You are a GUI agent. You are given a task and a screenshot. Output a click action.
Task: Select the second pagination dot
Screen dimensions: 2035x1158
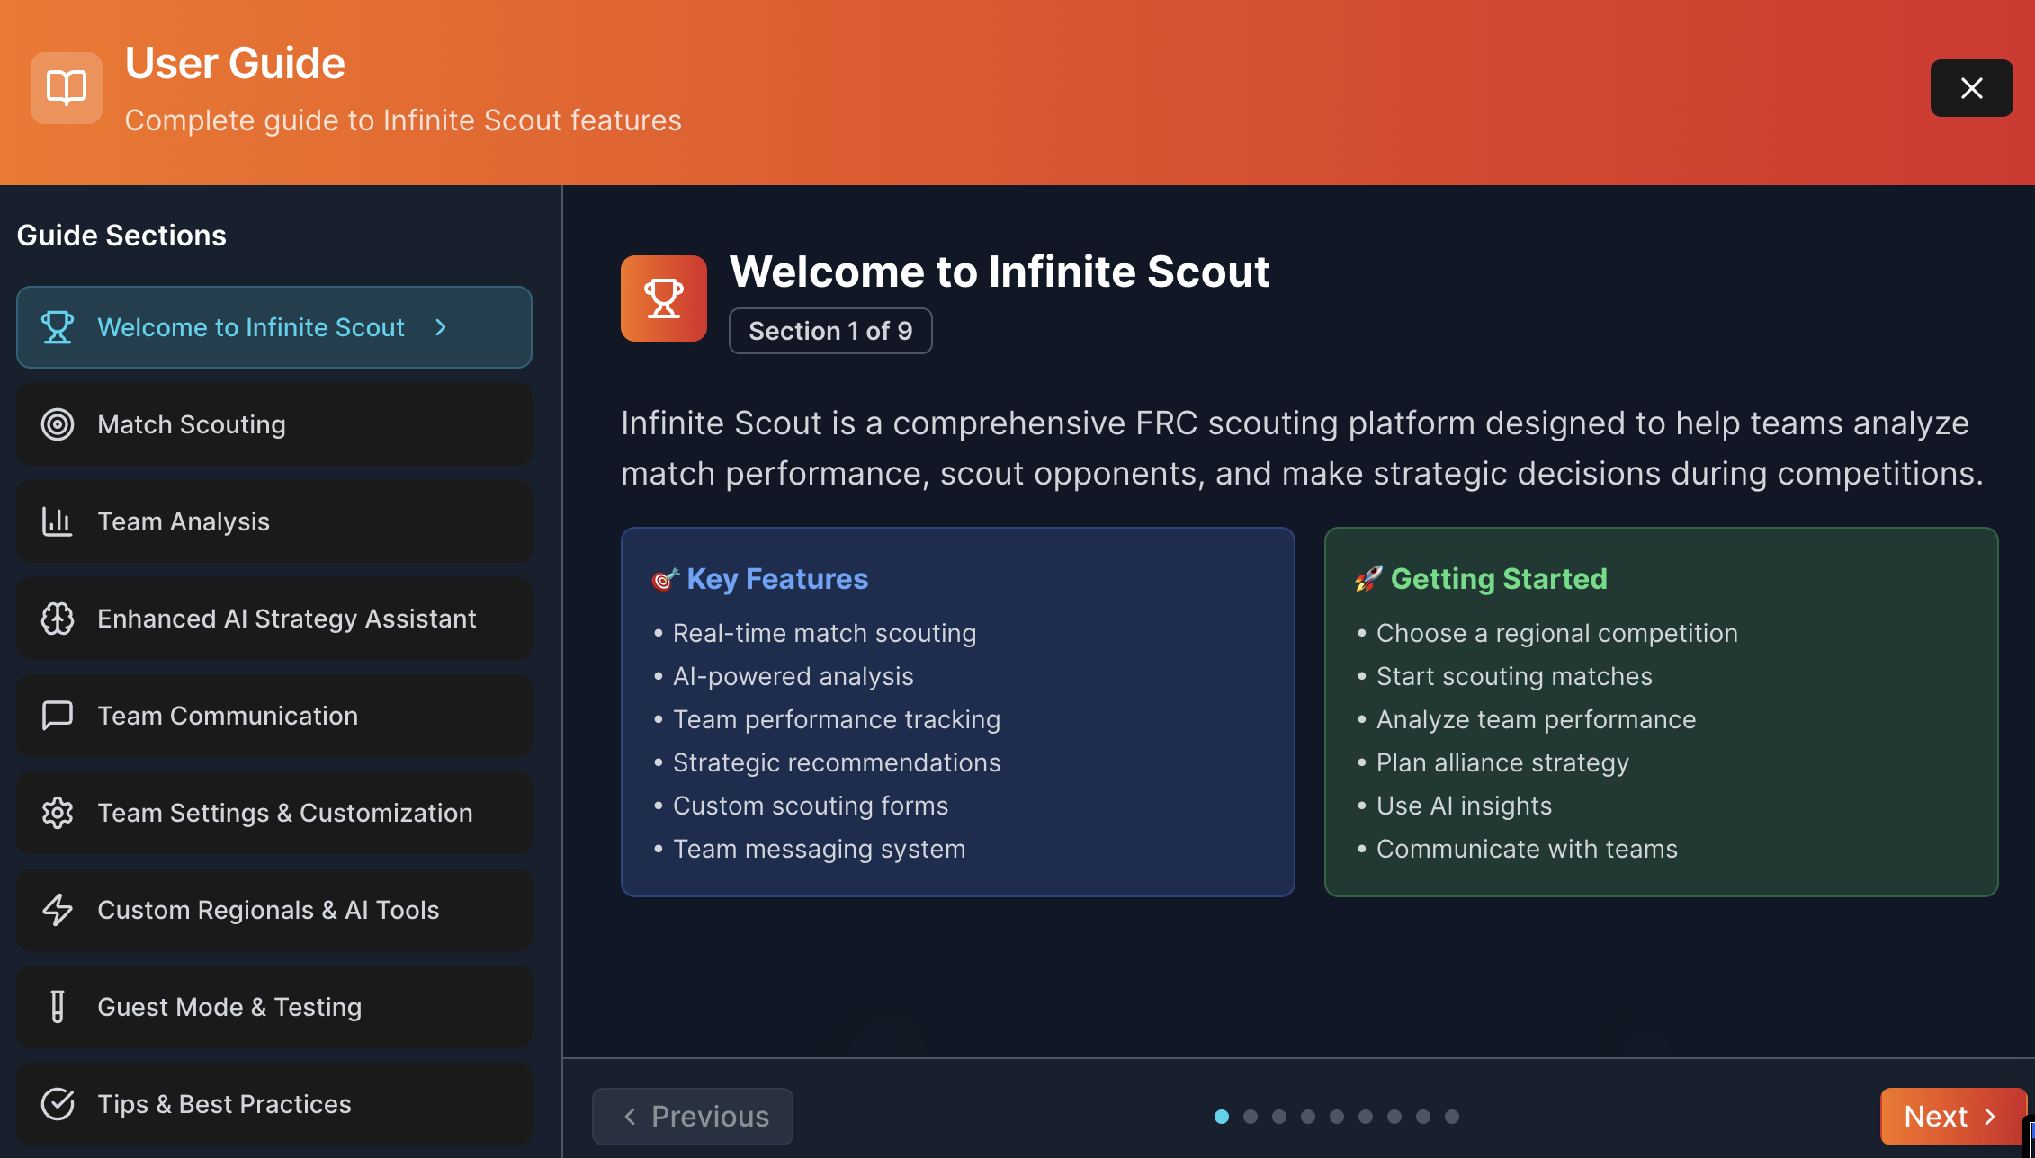1251,1117
